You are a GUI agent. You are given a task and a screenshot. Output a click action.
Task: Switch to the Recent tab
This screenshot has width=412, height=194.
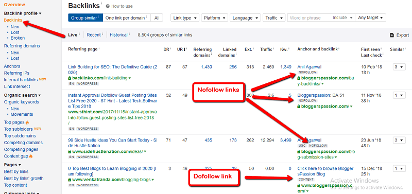pyautogui.click(x=94, y=35)
